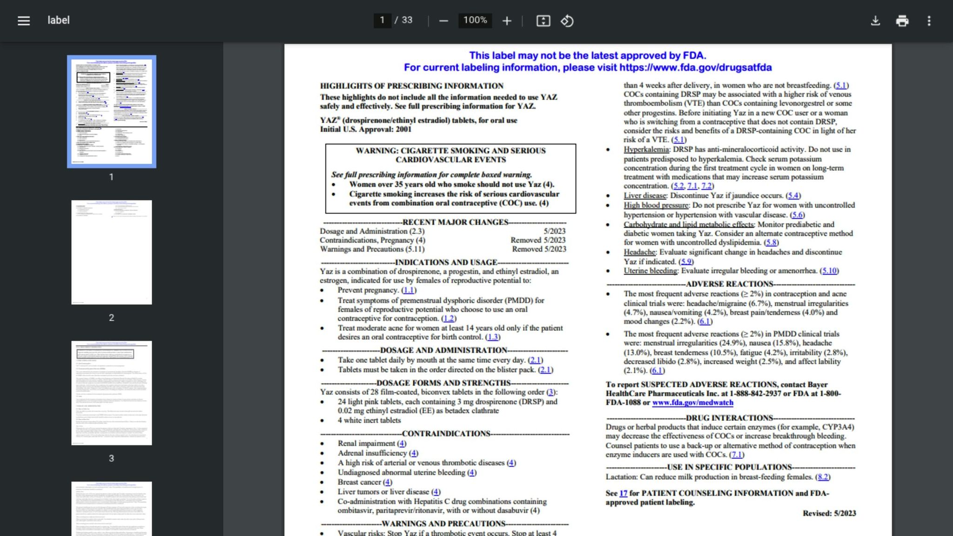Click the 5.10 Uterine bleeding link

coord(829,271)
